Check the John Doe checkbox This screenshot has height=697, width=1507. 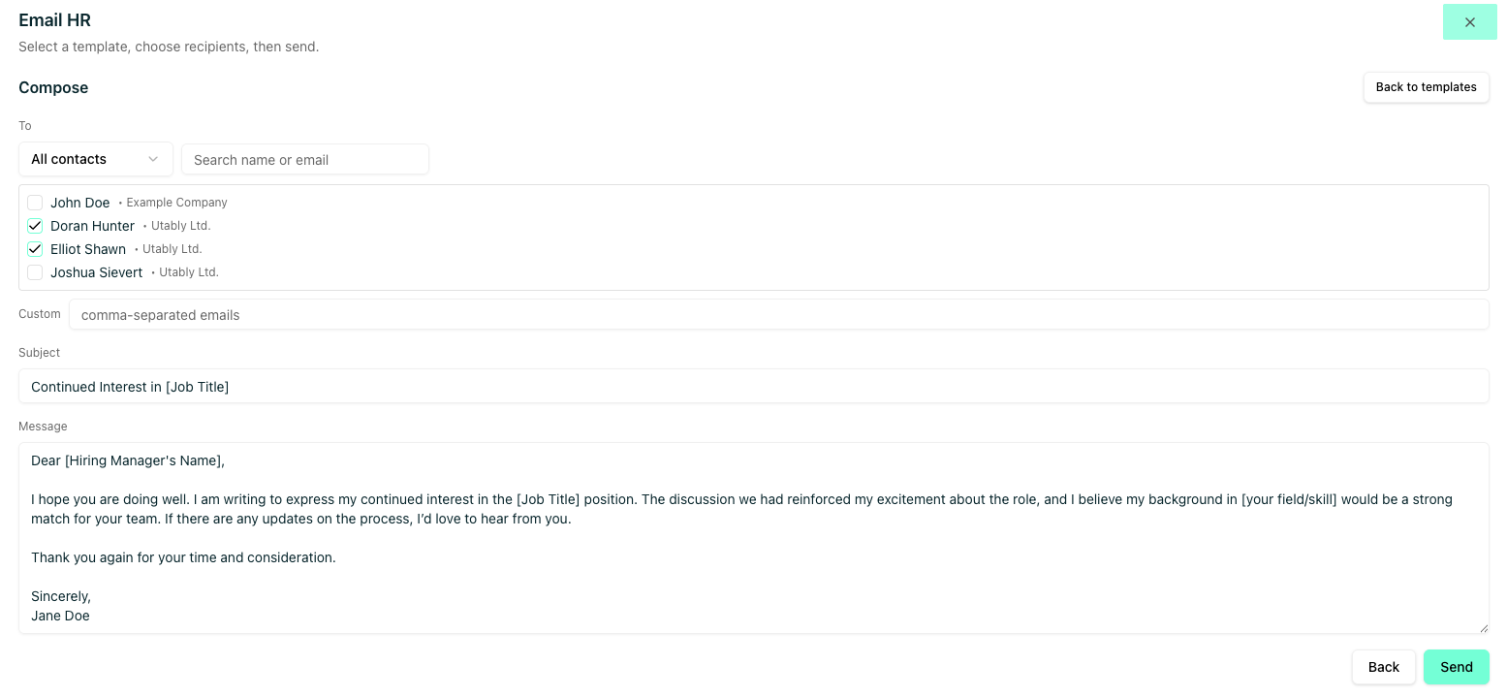click(x=35, y=203)
